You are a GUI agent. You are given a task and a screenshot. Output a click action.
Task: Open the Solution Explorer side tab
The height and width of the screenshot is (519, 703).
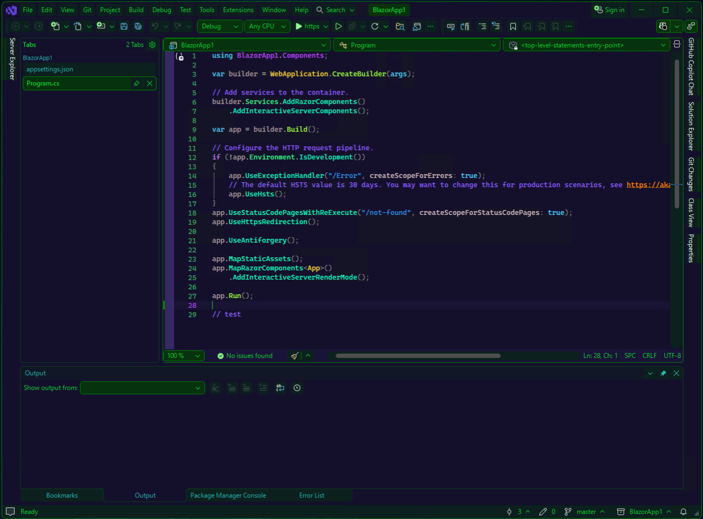pyautogui.click(x=691, y=126)
